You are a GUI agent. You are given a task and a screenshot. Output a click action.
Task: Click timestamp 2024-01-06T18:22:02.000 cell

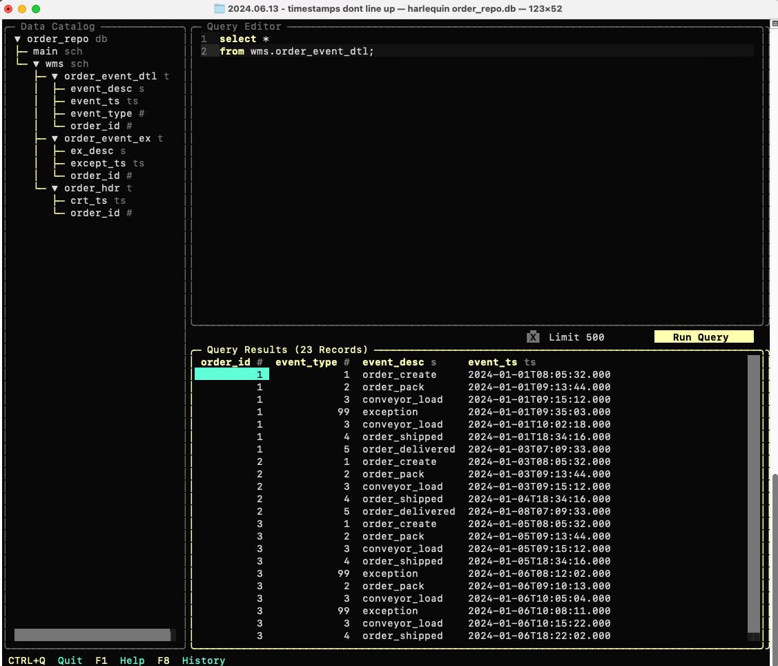539,636
